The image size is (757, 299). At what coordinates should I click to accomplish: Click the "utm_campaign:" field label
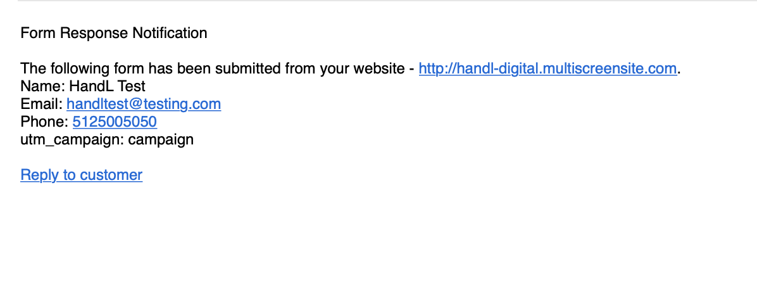[72, 139]
